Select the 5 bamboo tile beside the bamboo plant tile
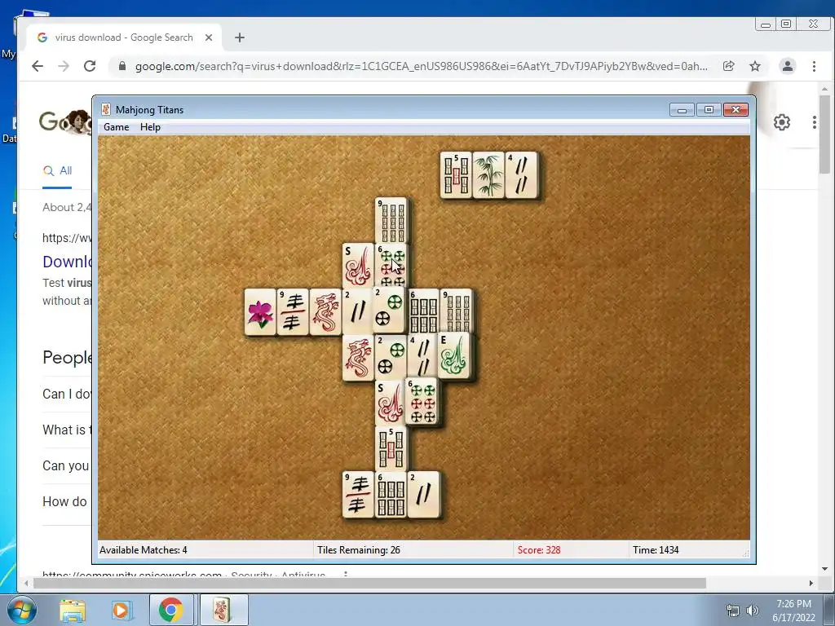 pyautogui.click(x=456, y=175)
